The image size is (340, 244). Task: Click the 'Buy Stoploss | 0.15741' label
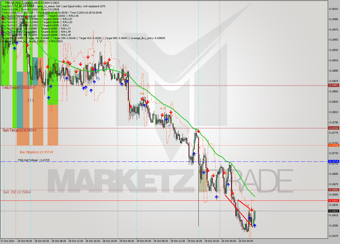click(x=36, y=152)
